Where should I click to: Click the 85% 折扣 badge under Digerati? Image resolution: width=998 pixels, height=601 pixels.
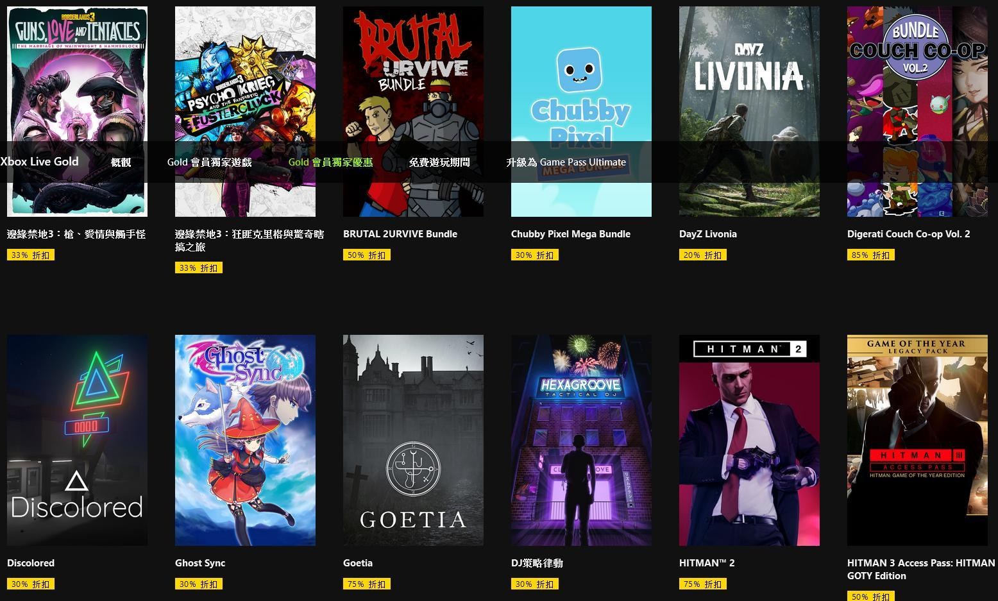(870, 255)
